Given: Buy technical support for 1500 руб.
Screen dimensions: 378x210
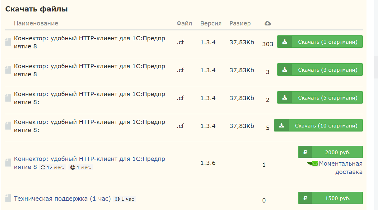Looking at the screenshot, I should click(330, 198).
